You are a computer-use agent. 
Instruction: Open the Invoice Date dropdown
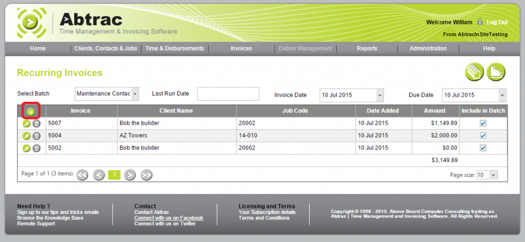380,95
